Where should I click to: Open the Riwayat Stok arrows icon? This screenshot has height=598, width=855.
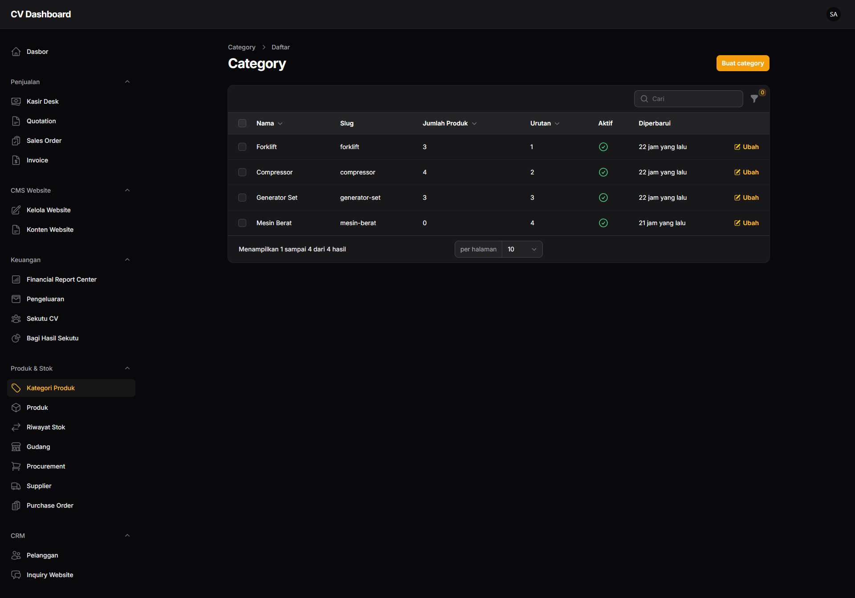coord(16,427)
